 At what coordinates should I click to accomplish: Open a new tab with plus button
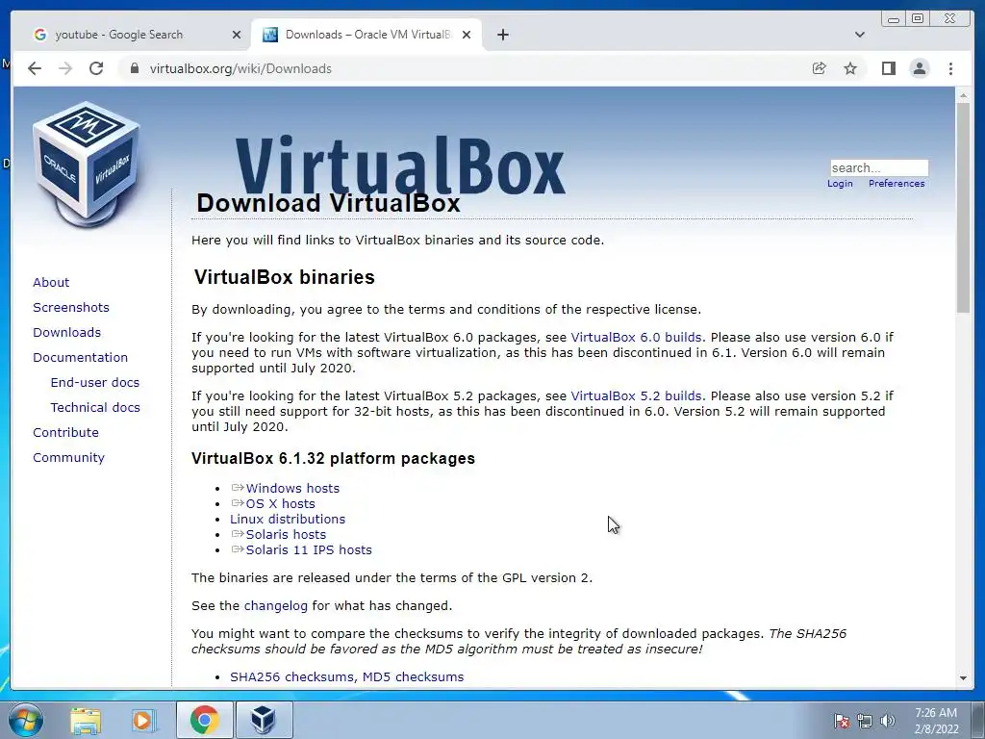coord(502,35)
